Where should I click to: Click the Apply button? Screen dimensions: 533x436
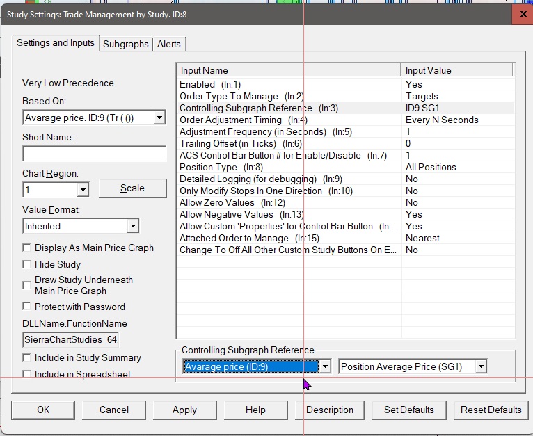184,410
